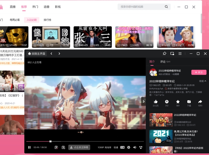Open 一段旋律怎么变成一首歌 video thumbnail
The image size is (209, 155).
click(134, 37)
